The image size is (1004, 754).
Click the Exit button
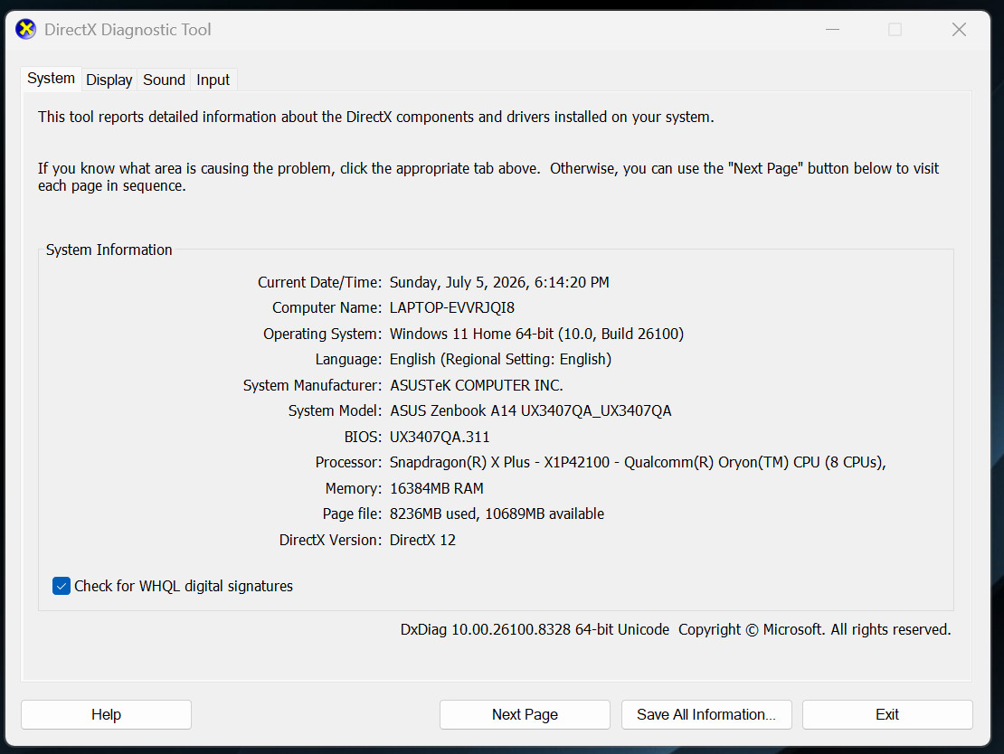(x=887, y=714)
